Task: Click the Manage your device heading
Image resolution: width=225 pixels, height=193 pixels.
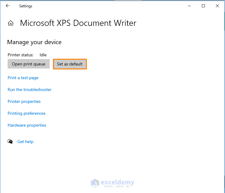Action: pyautogui.click(x=34, y=42)
